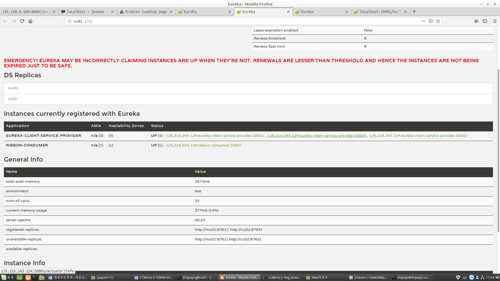Switch to the 'localhost : Queues' tab
The height and width of the screenshot is (281, 500).
click(x=85, y=12)
